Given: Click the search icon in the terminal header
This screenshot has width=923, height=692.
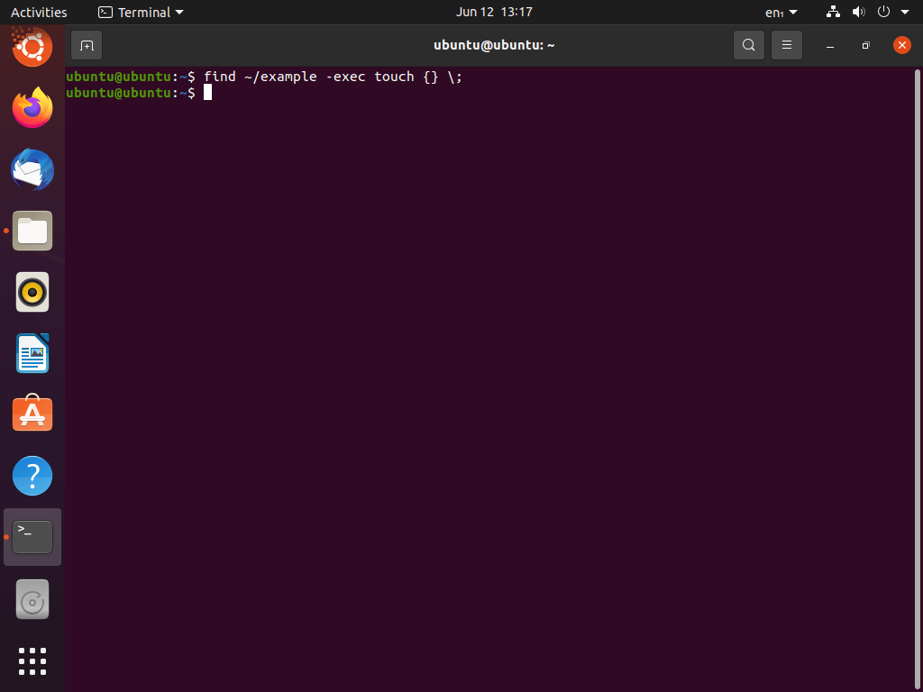Looking at the screenshot, I should (748, 45).
